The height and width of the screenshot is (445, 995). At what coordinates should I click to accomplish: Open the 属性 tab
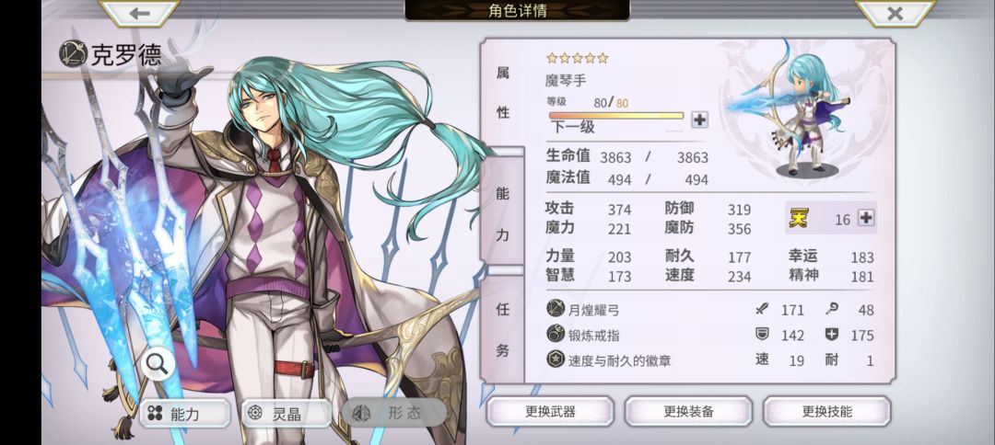point(503,93)
